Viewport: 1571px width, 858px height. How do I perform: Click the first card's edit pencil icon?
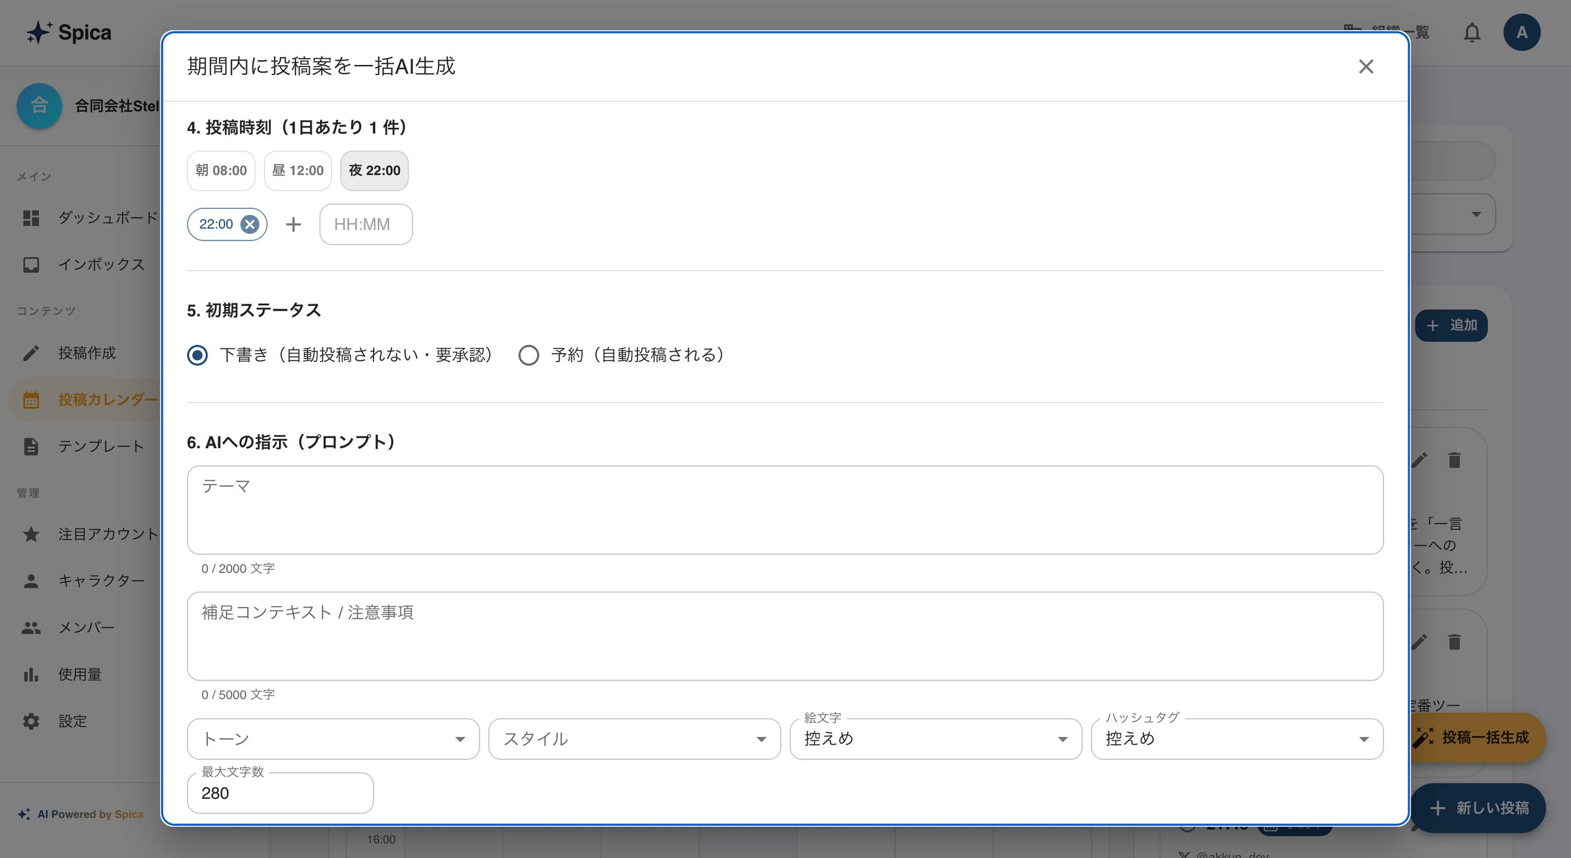coord(1419,460)
